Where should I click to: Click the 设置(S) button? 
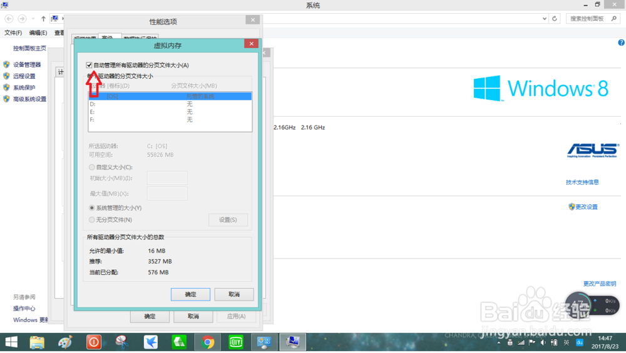tap(228, 220)
